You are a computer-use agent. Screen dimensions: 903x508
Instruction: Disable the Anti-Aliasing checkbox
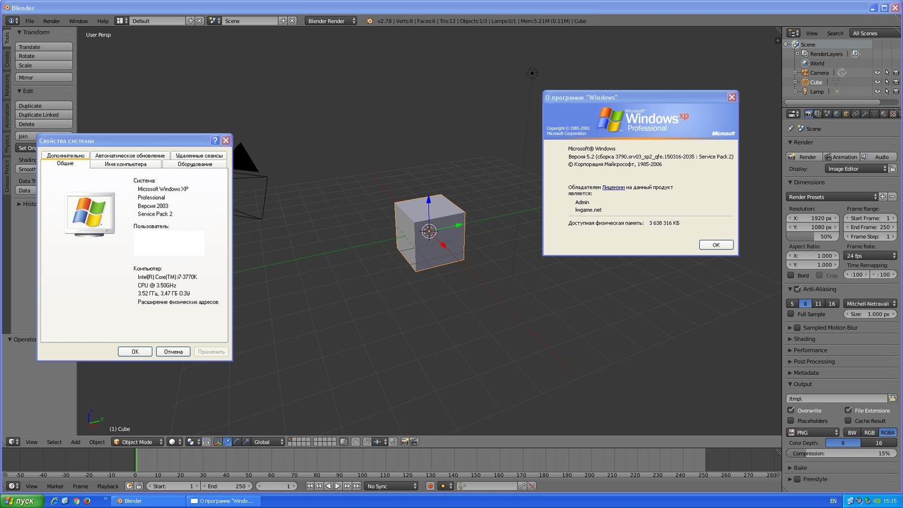(797, 289)
